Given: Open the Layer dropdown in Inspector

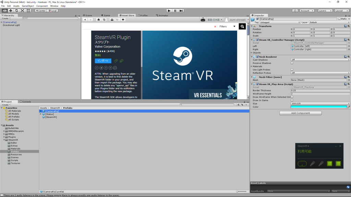Looking at the screenshot, I should tap(329, 22).
